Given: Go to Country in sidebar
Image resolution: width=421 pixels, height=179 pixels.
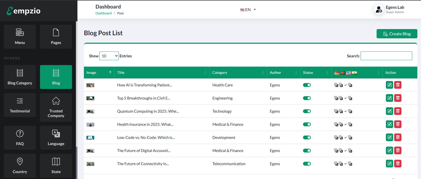Looking at the screenshot, I should click(x=20, y=166).
